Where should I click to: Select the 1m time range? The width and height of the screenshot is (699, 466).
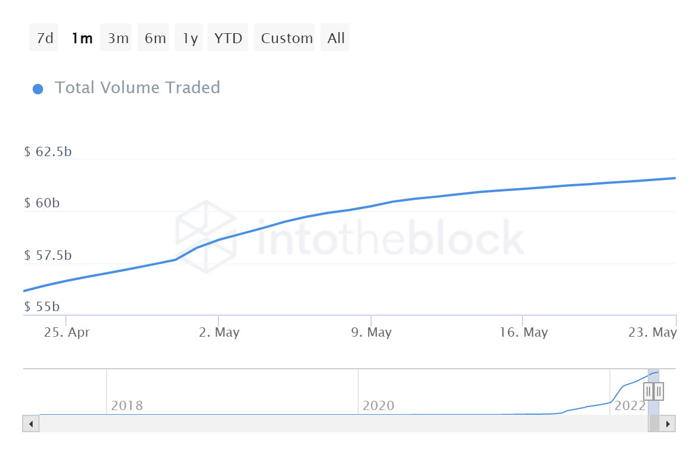click(x=82, y=38)
